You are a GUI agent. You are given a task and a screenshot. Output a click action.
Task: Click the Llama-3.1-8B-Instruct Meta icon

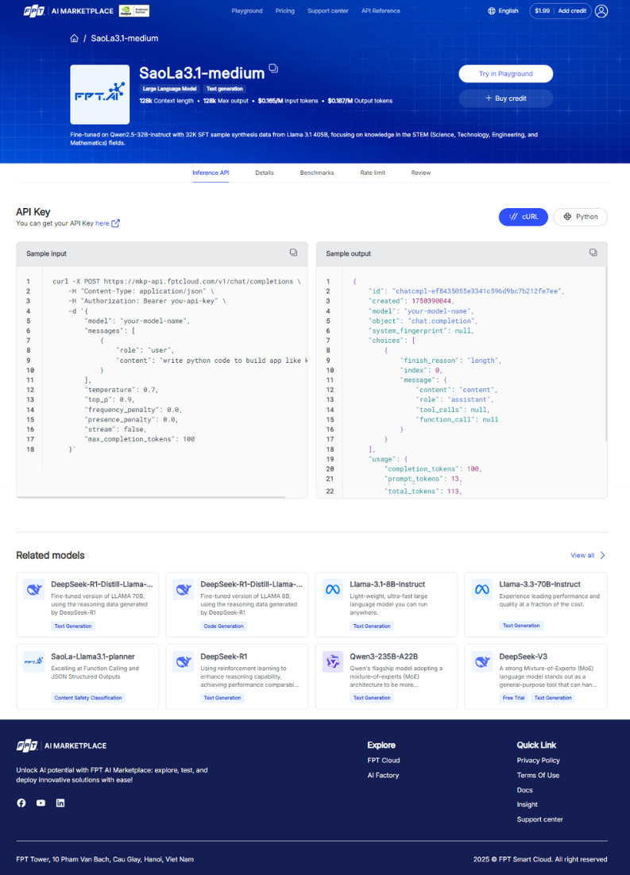(x=333, y=589)
